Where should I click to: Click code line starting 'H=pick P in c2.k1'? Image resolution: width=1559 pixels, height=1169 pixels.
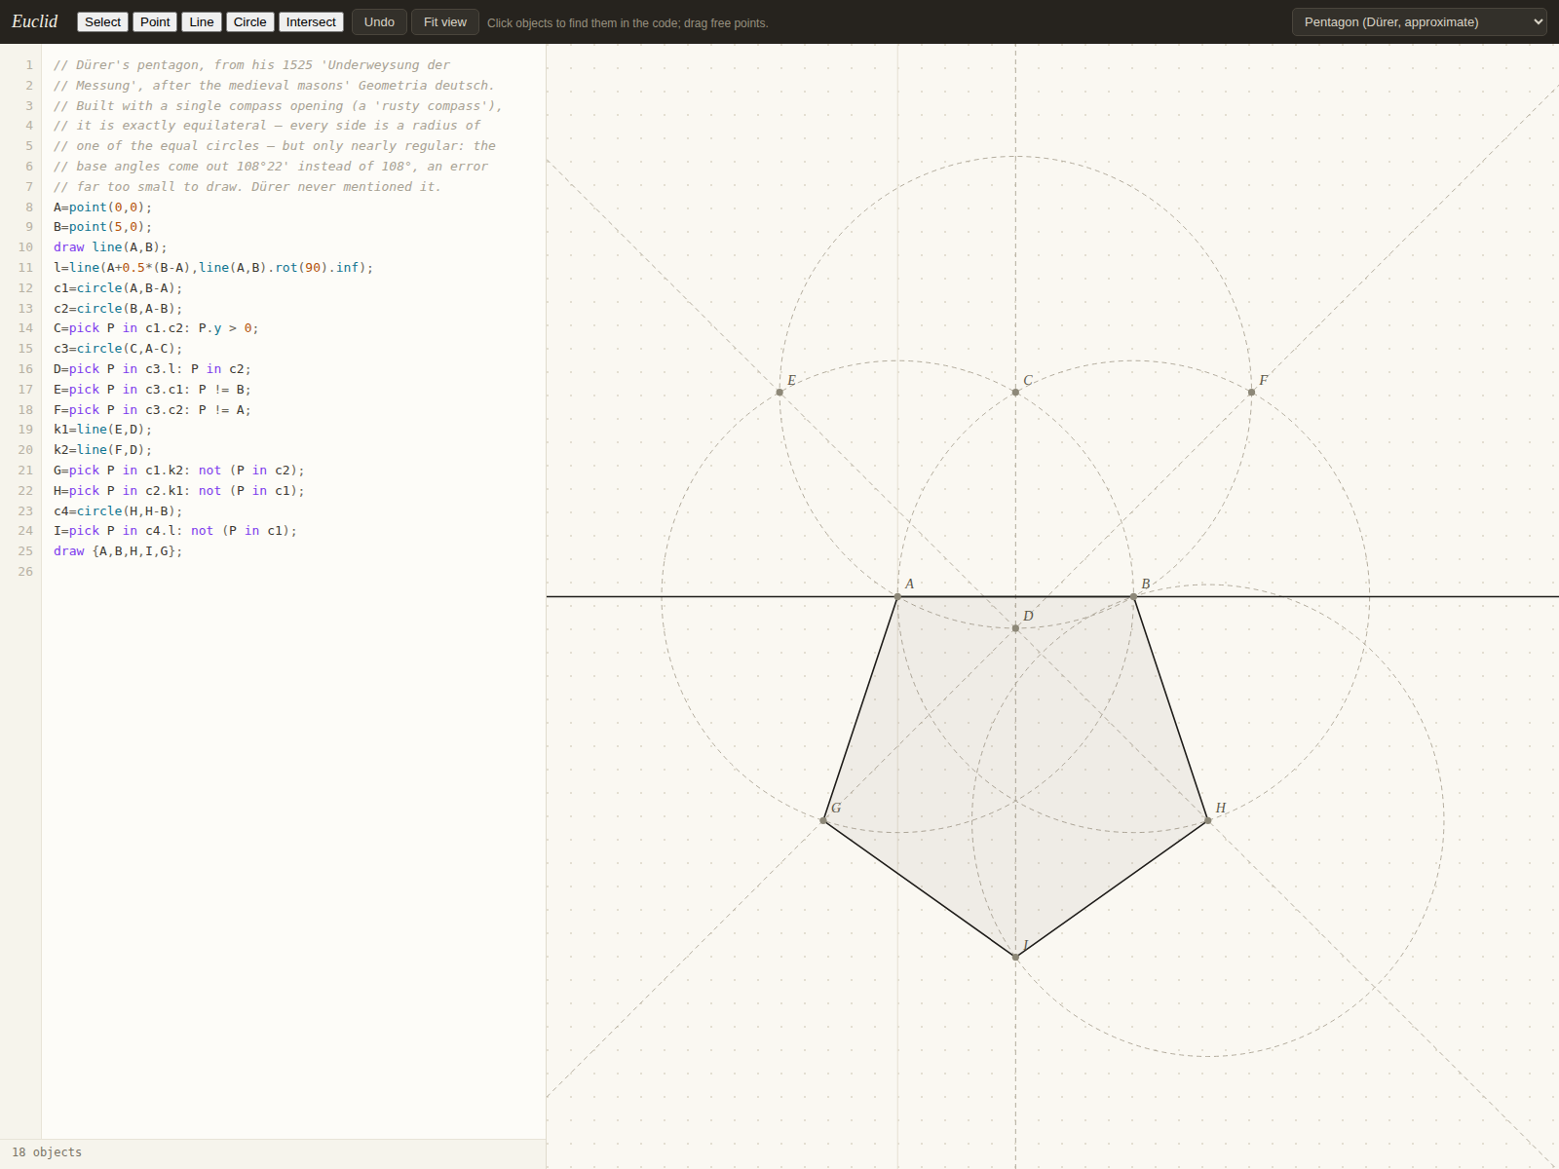point(179,491)
